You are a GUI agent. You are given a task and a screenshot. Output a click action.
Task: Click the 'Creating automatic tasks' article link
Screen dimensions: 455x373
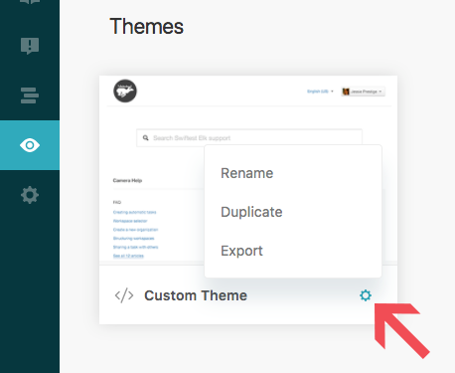coord(134,212)
